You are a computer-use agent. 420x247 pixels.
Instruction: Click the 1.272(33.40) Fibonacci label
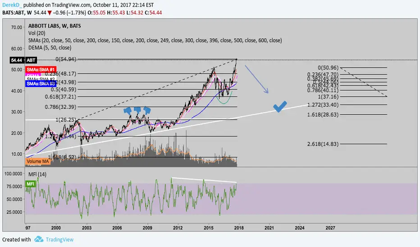[323, 105]
